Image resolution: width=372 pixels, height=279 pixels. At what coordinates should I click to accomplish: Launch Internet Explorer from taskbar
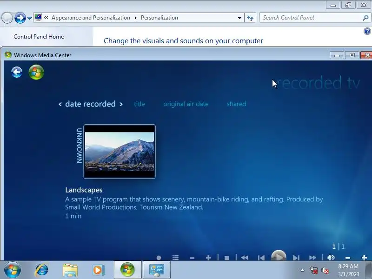click(41, 270)
